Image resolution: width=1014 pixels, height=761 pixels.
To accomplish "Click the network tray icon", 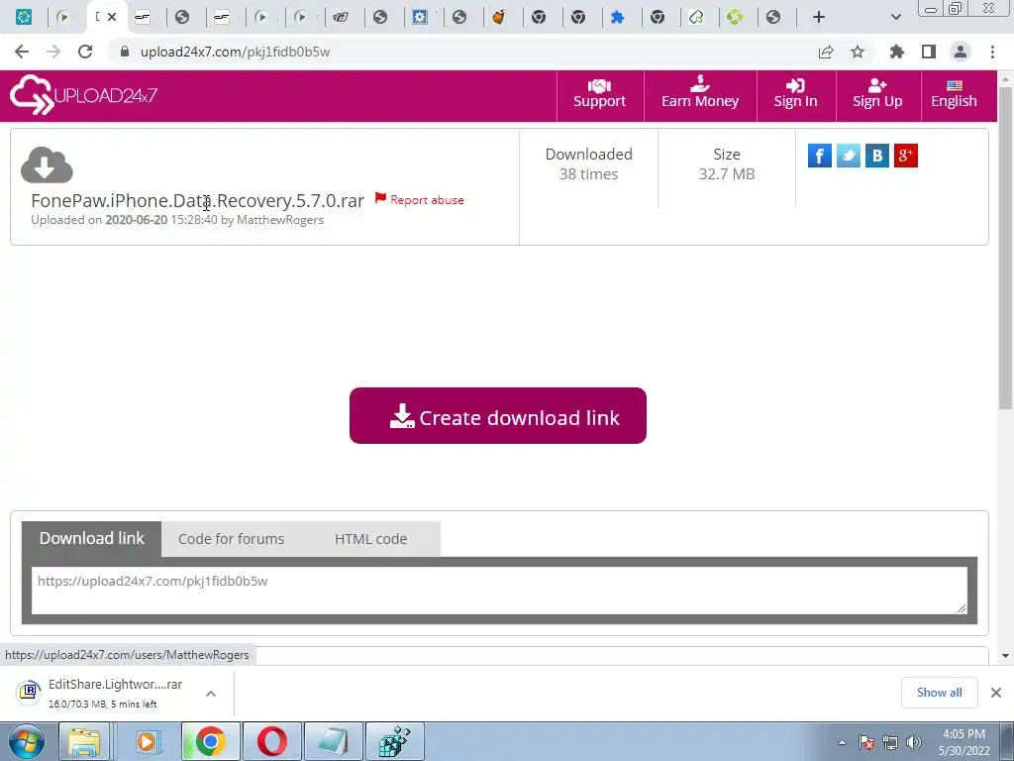I will point(890,742).
